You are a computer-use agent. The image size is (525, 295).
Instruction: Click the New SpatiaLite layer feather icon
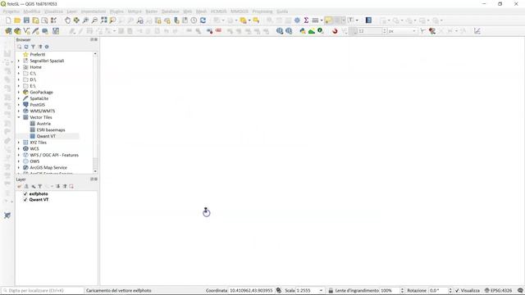pyautogui.click(x=35, y=31)
